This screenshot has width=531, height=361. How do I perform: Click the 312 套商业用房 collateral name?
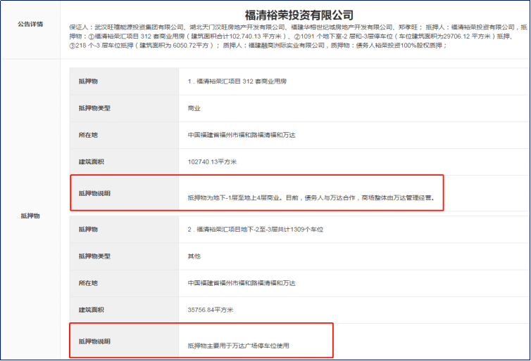tap(237, 81)
